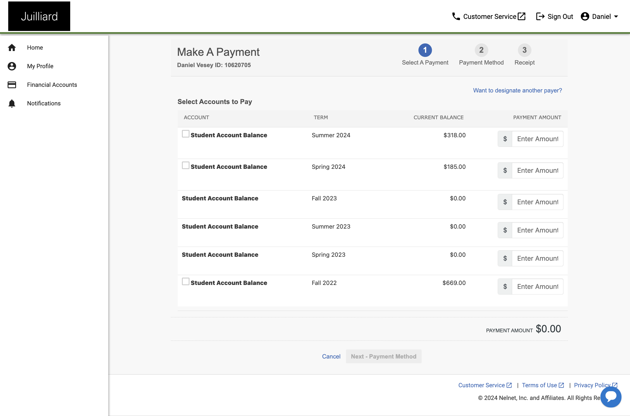
Task: Click Next - Payment Method button
Action: [x=384, y=357]
